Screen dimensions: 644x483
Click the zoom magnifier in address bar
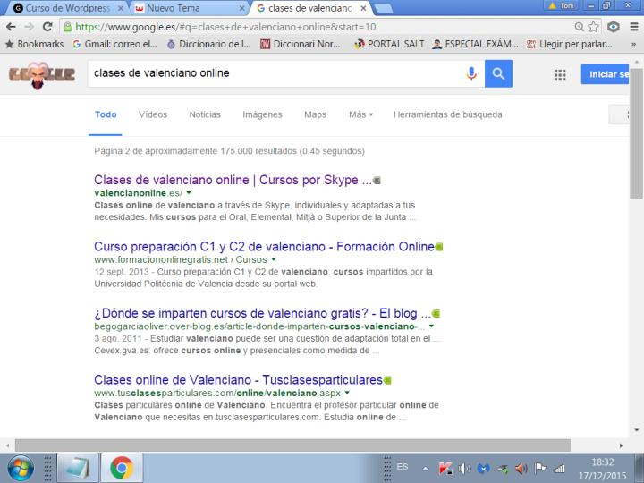pos(579,27)
